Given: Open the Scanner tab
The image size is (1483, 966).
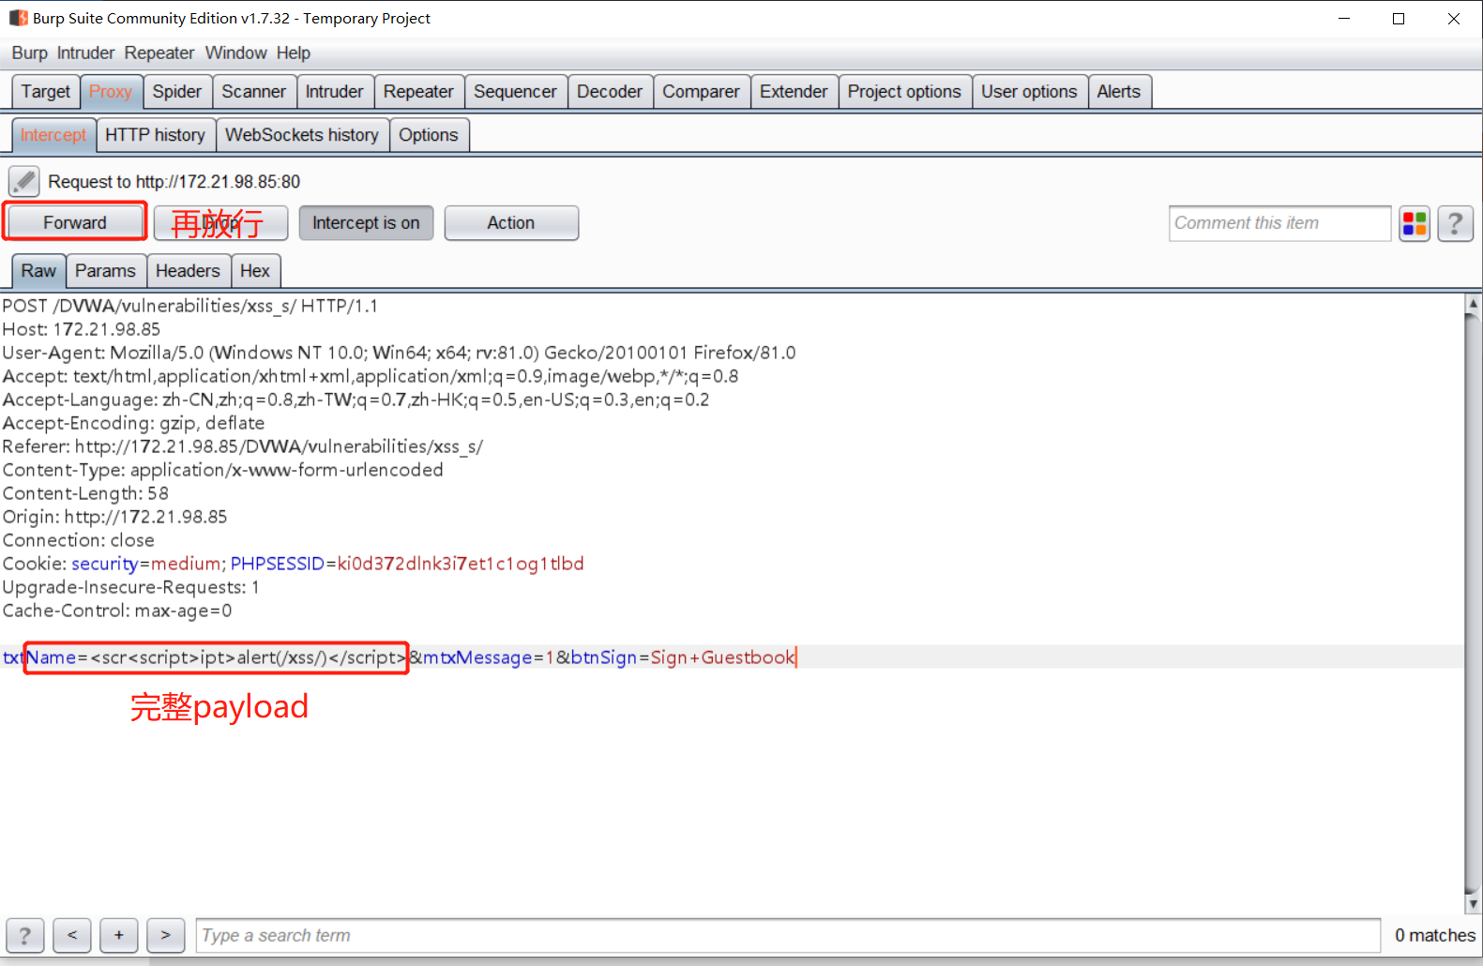Looking at the screenshot, I should click(x=254, y=92).
